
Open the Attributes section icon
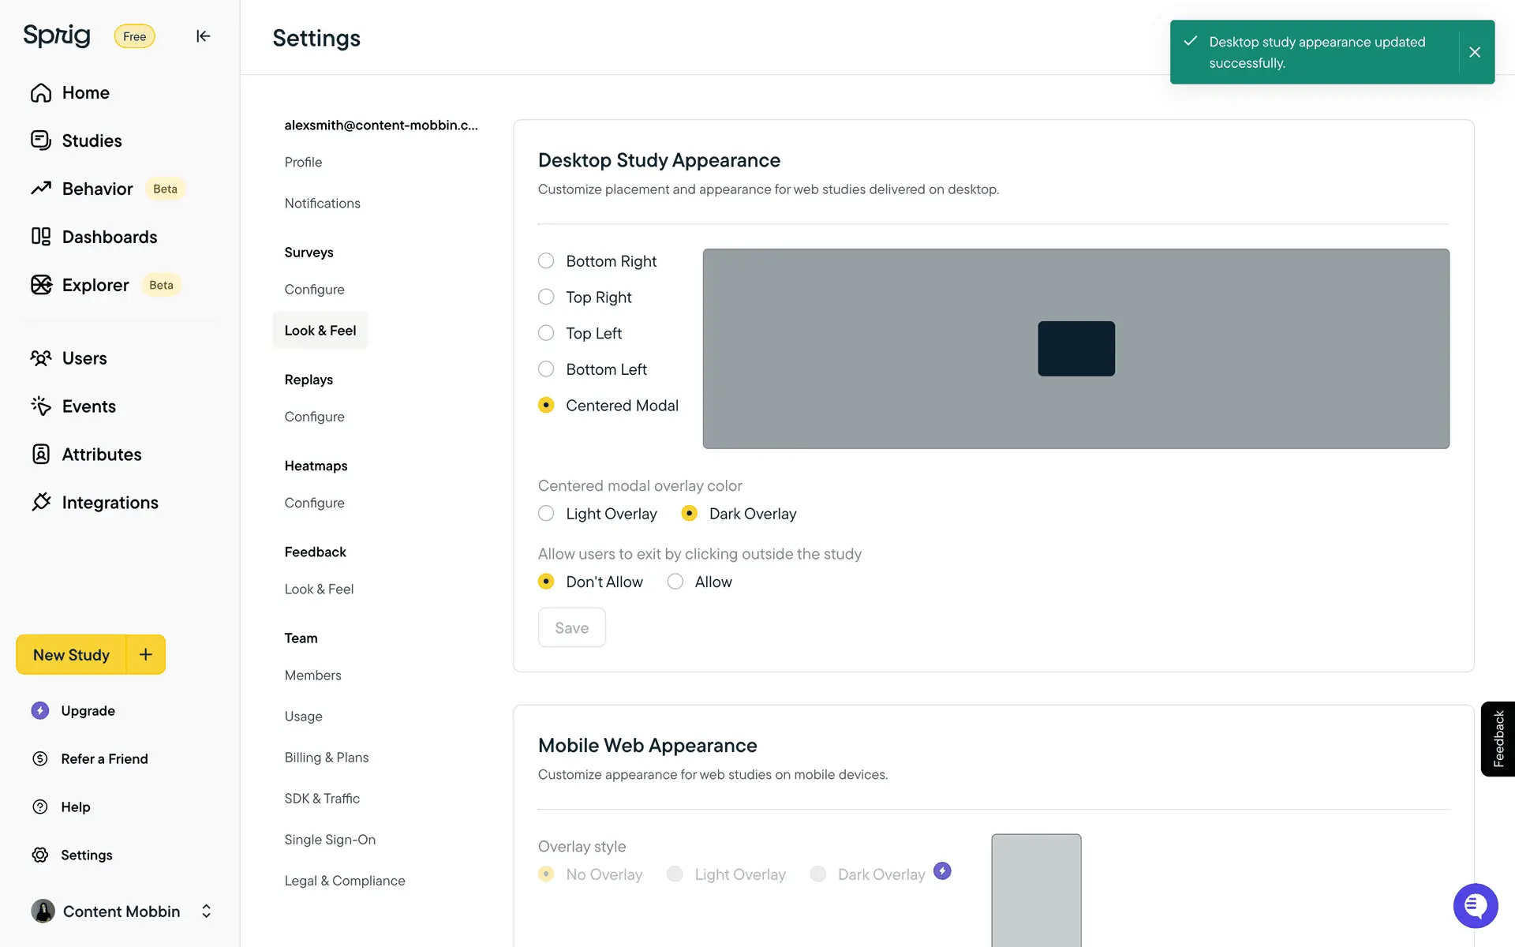pos(41,454)
